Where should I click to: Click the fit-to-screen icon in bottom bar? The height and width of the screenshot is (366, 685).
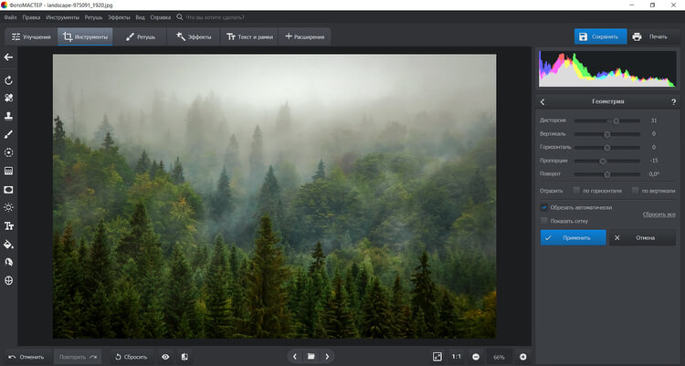437,356
